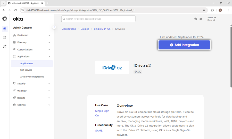Select the admin console toggle icon in left rail
Viewport: 232px width, 139px height.
click(x=5, y=29)
